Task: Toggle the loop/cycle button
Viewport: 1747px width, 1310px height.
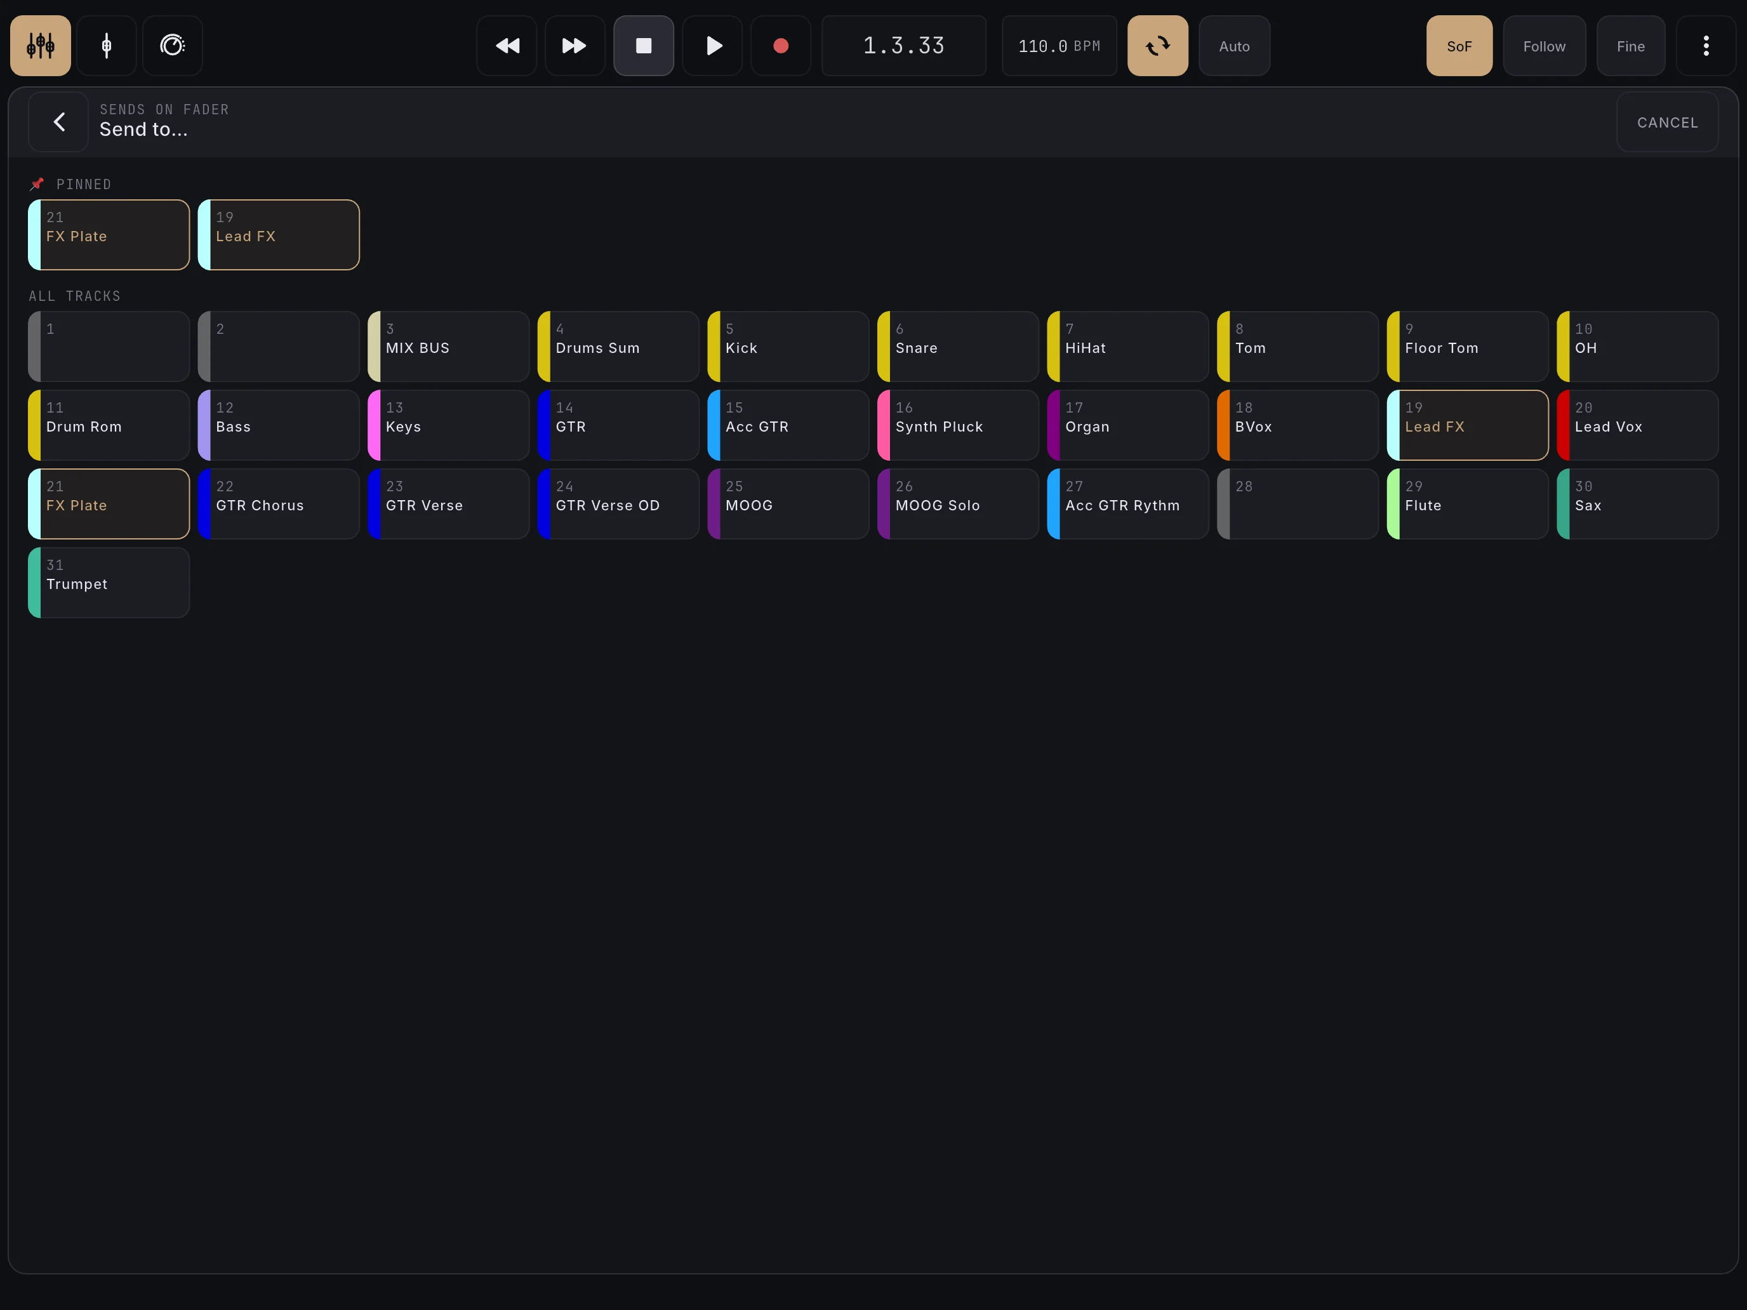Action: tap(1158, 46)
